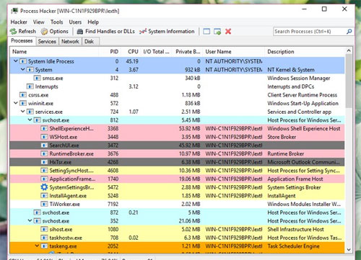Click "Windows Session Manager" description
This screenshot has height=260, width=361.
point(299,79)
